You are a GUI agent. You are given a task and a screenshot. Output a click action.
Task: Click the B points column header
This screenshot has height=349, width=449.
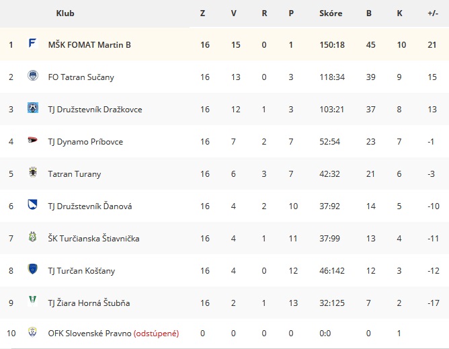(369, 13)
